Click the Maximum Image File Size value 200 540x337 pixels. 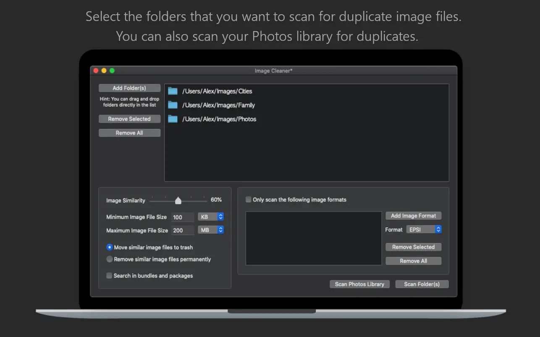183,230
